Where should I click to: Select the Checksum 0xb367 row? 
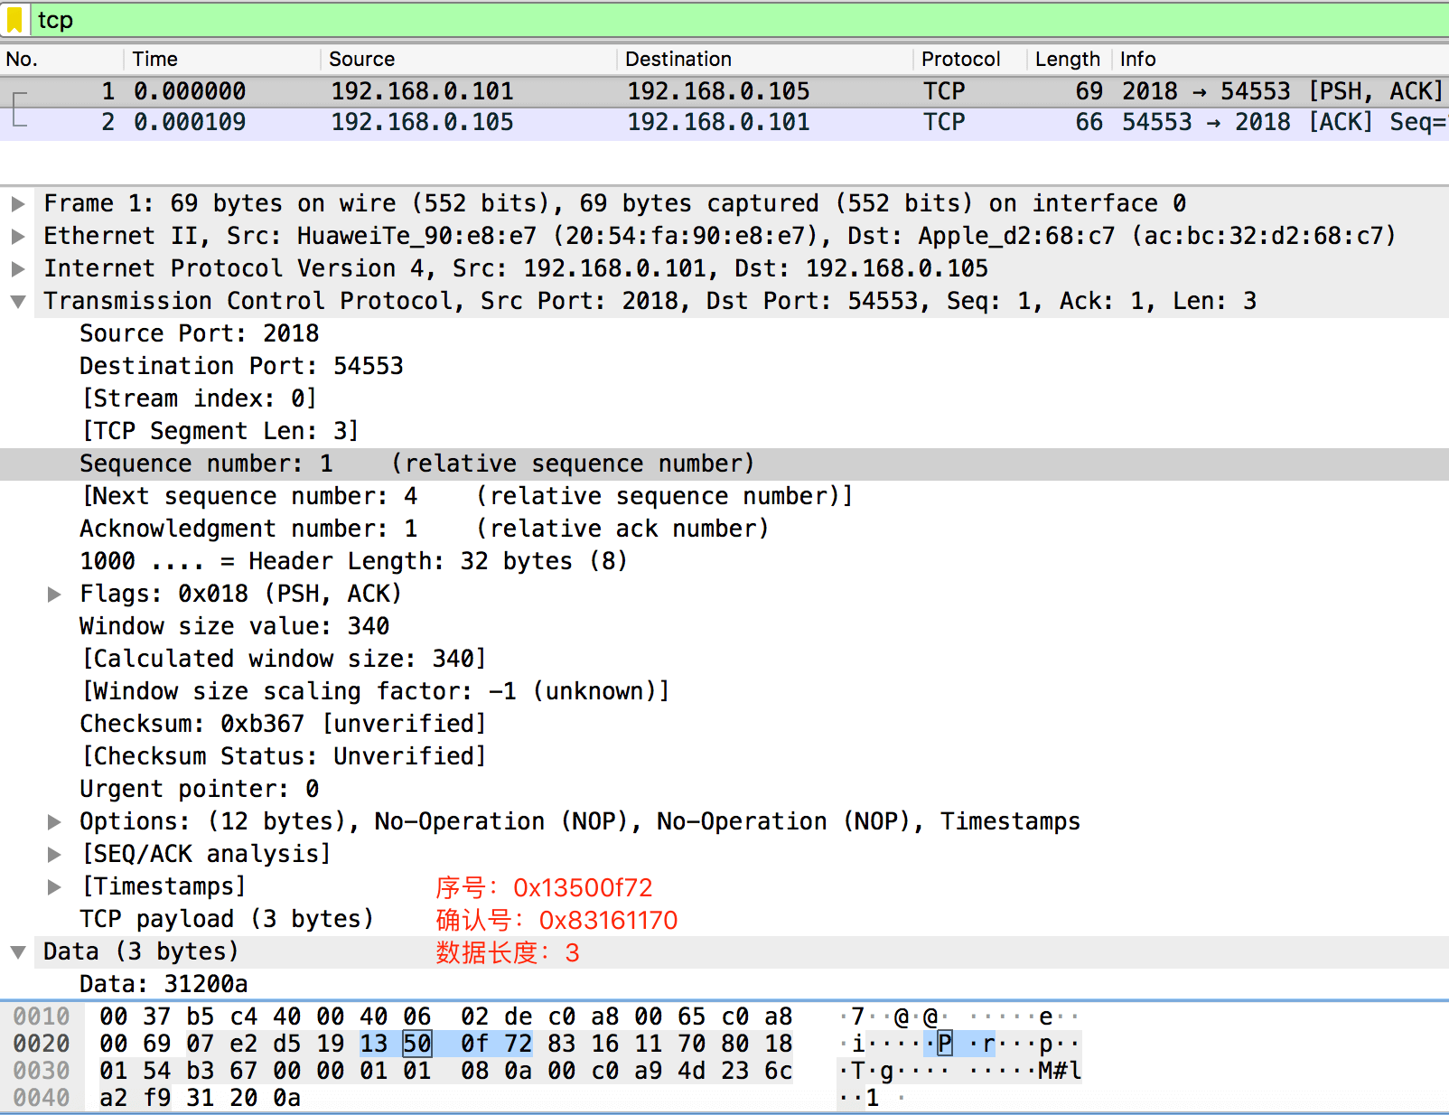point(283,725)
